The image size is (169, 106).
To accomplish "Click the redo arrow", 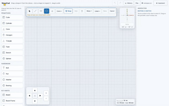I will tap(120, 3).
